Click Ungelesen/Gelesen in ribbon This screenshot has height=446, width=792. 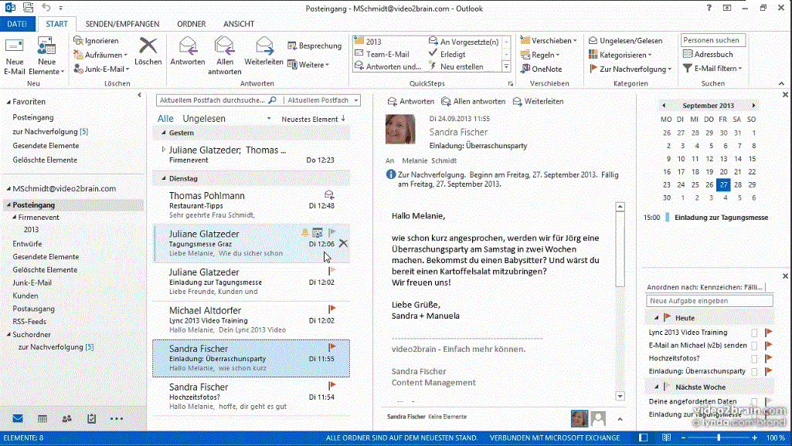(626, 40)
